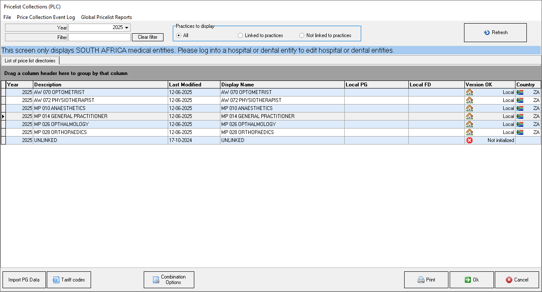Select MP 014 GENERAL PRACTITIONER description cell

coord(100,116)
